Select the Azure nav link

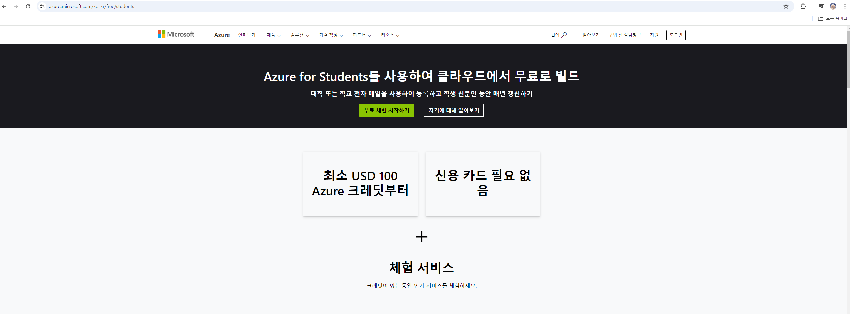[x=222, y=35]
